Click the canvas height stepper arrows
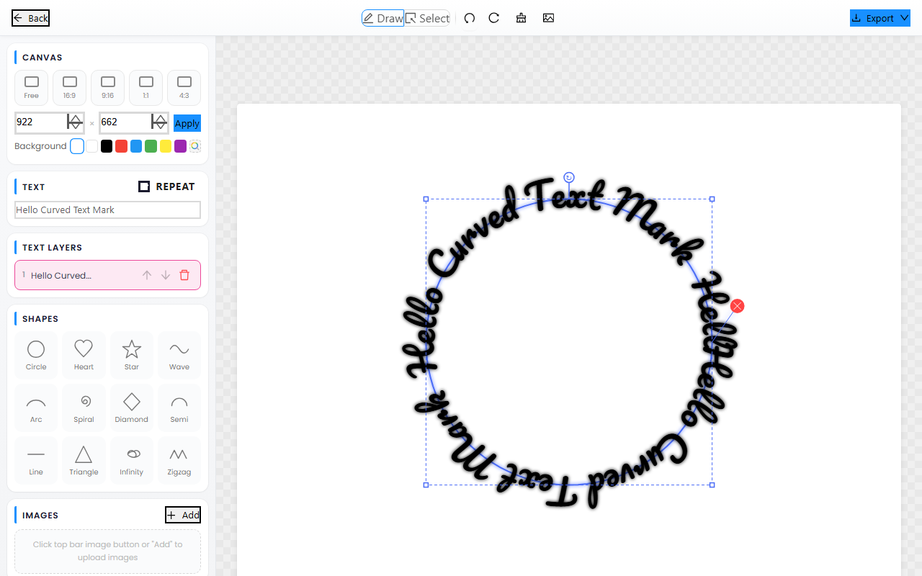 [x=159, y=122]
